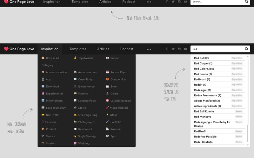254x158 pixels.
Task: Click the Non Profit handshake icon
Action: click(43, 115)
